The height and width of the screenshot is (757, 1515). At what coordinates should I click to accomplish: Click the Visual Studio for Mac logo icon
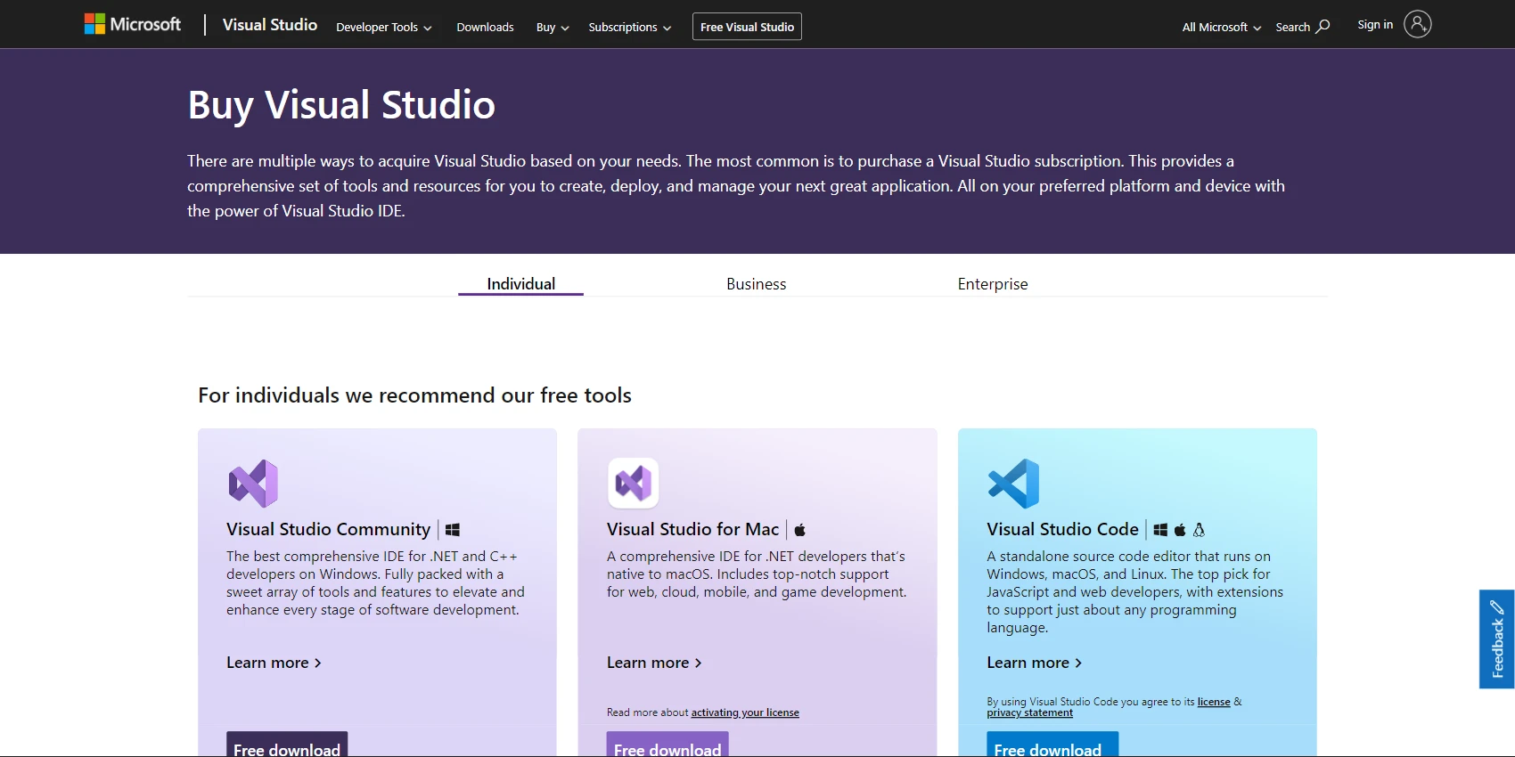(x=634, y=483)
